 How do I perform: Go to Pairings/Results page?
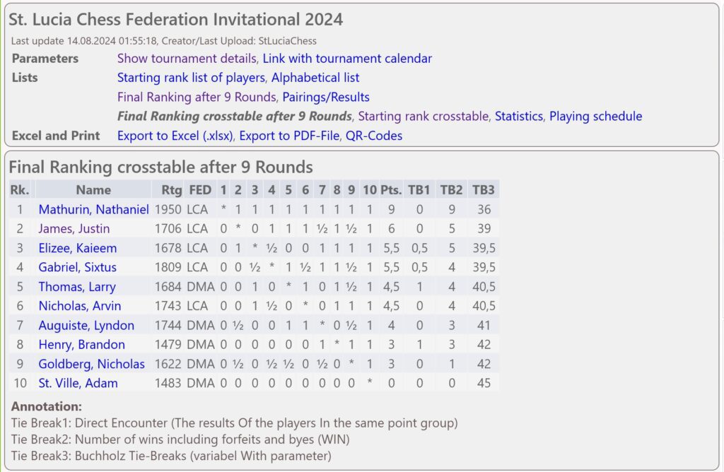pyautogui.click(x=326, y=98)
